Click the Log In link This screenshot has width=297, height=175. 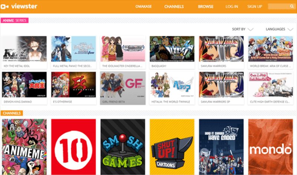point(232,7)
